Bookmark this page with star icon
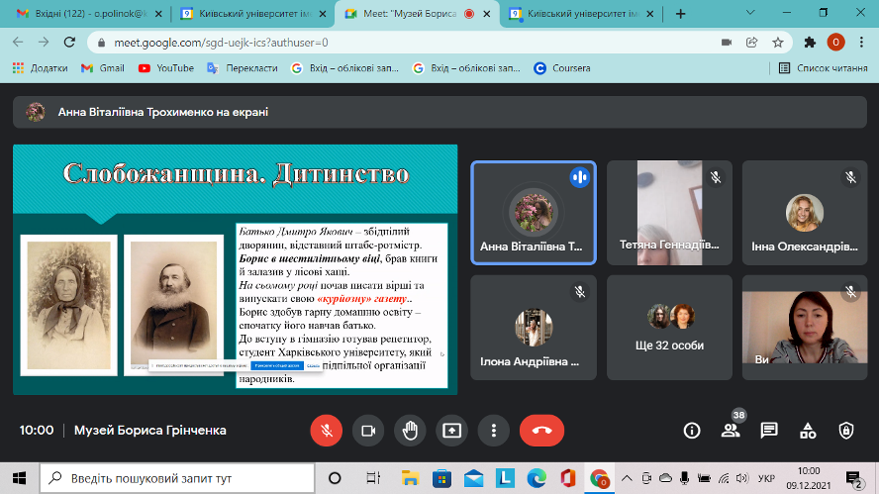The height and width of the screenshot is (494, 879). tap(778, 43)
